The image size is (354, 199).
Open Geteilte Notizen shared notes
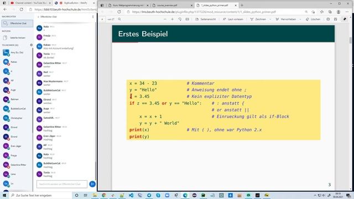point(17,38)
